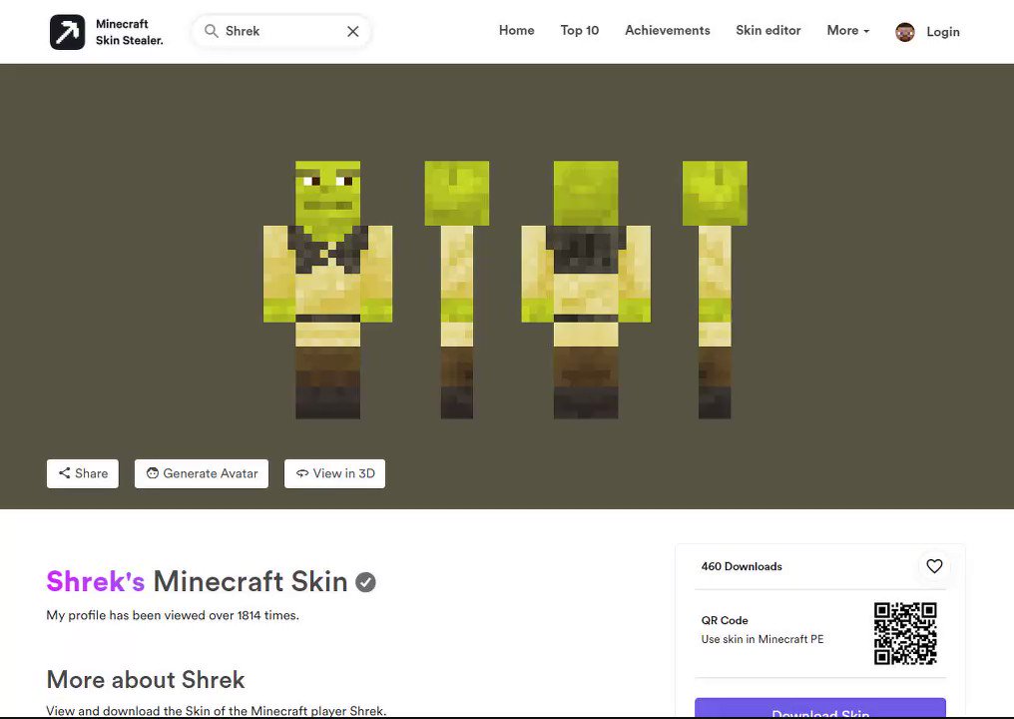Screen dimensions: 1014x719
Task: Click the purple Shrek's name in title
Action: [x=96, y=581]
